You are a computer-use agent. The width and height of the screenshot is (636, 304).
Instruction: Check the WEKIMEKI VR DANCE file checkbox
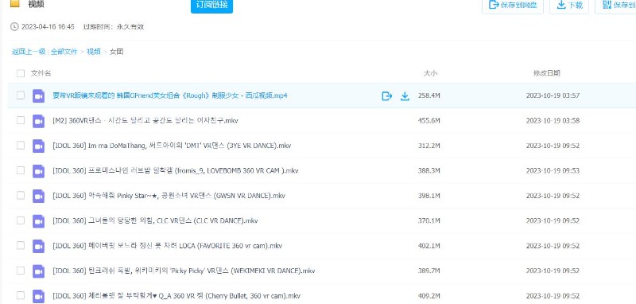tap(21, 271)
